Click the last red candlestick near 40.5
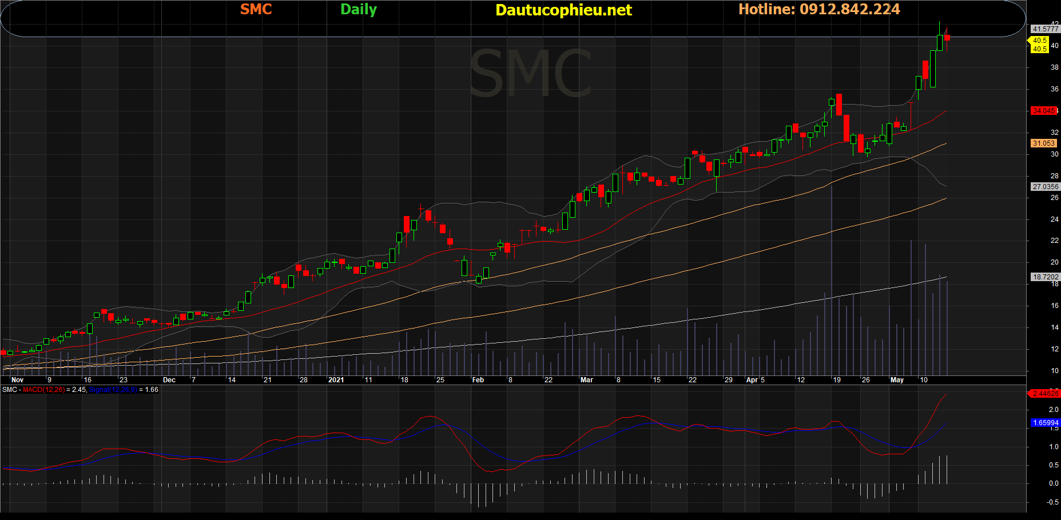1061x520 pixels. coord(947,38)
